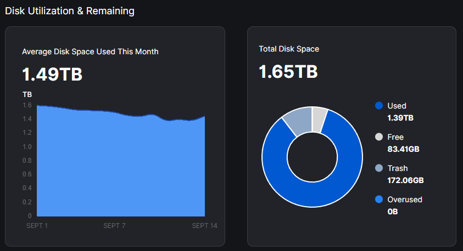Click the SEPT 14 axis label
Screen dimensions: 463x251
point(204,225)
